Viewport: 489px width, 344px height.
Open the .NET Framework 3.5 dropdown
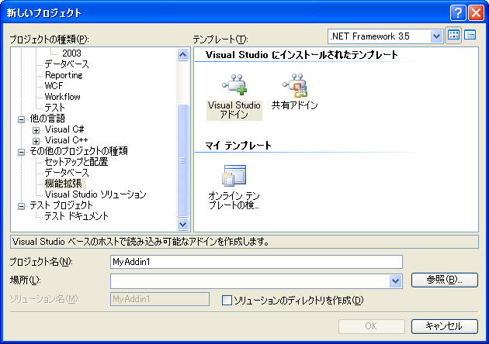[x=436, y=36]
